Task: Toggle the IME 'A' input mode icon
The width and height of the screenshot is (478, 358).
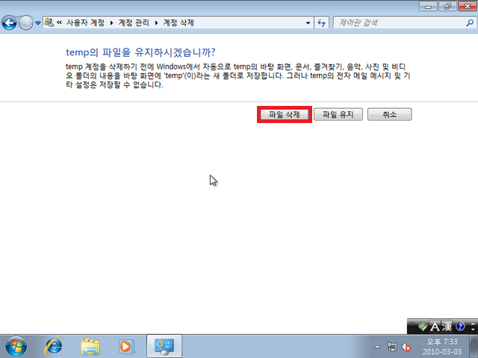Action: (435, 327)
